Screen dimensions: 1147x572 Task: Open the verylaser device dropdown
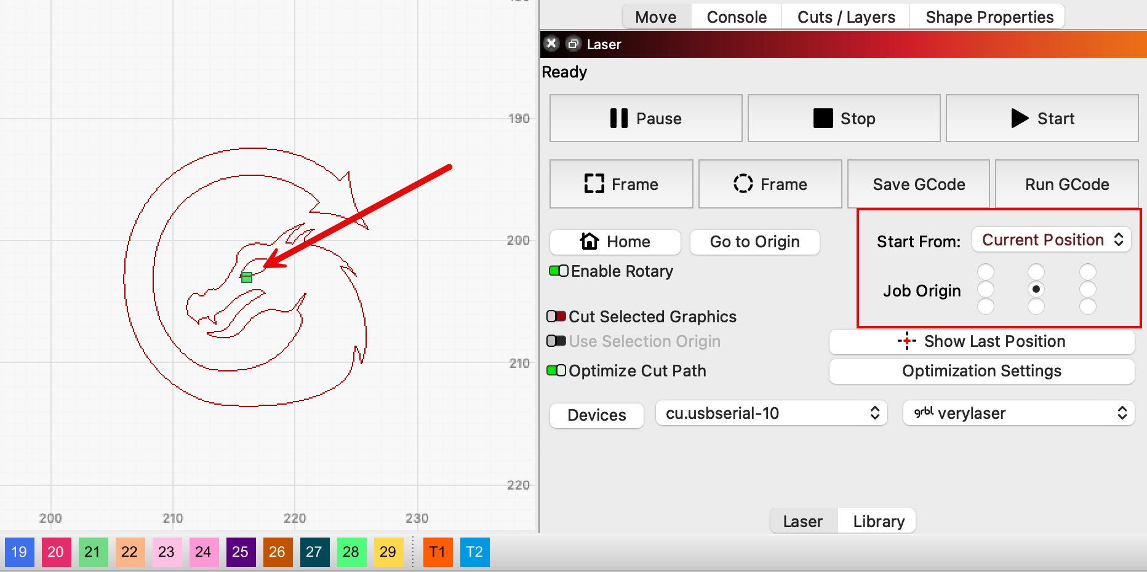pyautogui.click(x=1018, y=413)
